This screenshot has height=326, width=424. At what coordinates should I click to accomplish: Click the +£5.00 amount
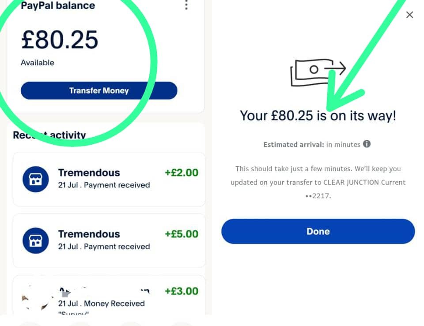182,234
